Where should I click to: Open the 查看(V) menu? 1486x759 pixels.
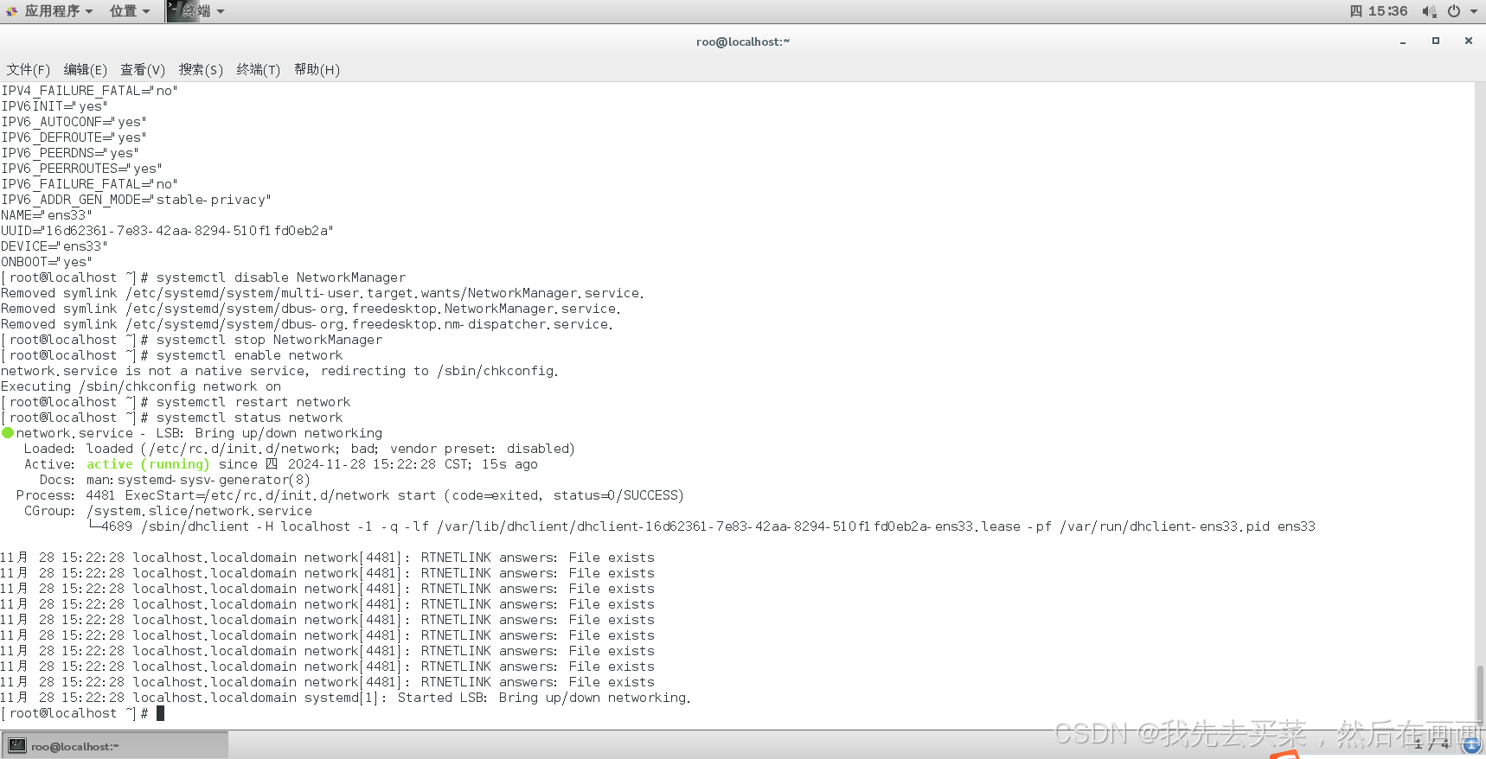pyautogui.click(x=143, y=69)
